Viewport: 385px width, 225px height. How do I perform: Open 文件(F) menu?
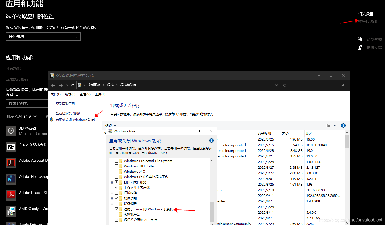(x=56, y=94)
